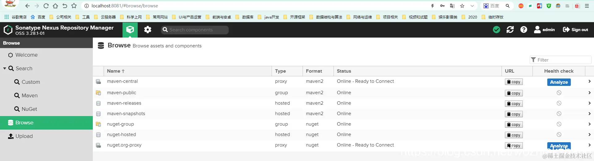Select Search in the sidebar
This screenshot has height=161, width=594.
coord(24,68)
